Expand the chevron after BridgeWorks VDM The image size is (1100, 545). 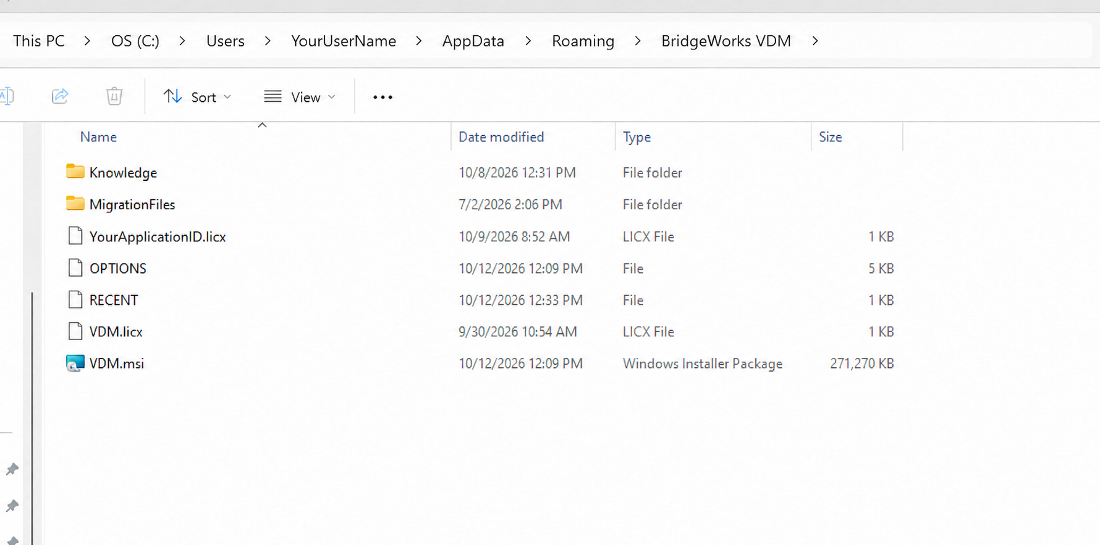[815, 41]
